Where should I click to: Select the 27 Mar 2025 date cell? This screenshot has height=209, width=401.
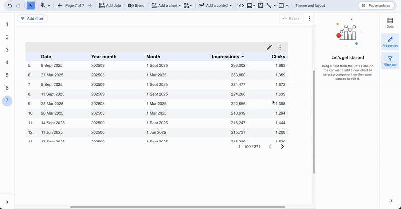point(52,75)
